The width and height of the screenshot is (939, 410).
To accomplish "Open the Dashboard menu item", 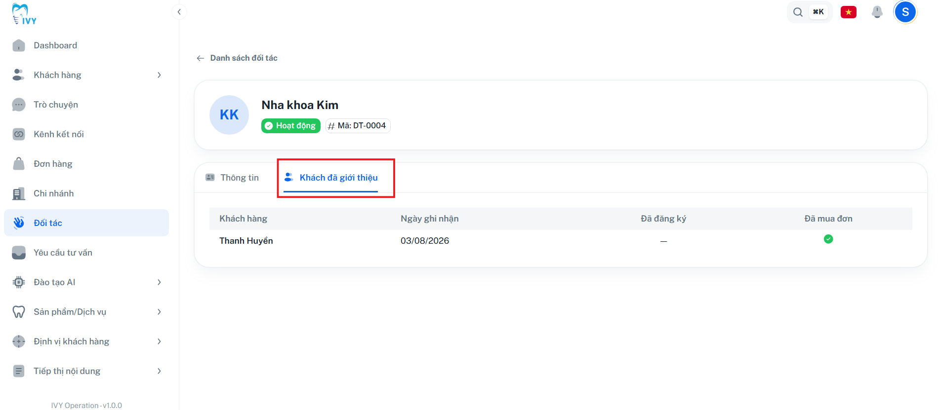I will pyautogui.click(x=86, y=45).
